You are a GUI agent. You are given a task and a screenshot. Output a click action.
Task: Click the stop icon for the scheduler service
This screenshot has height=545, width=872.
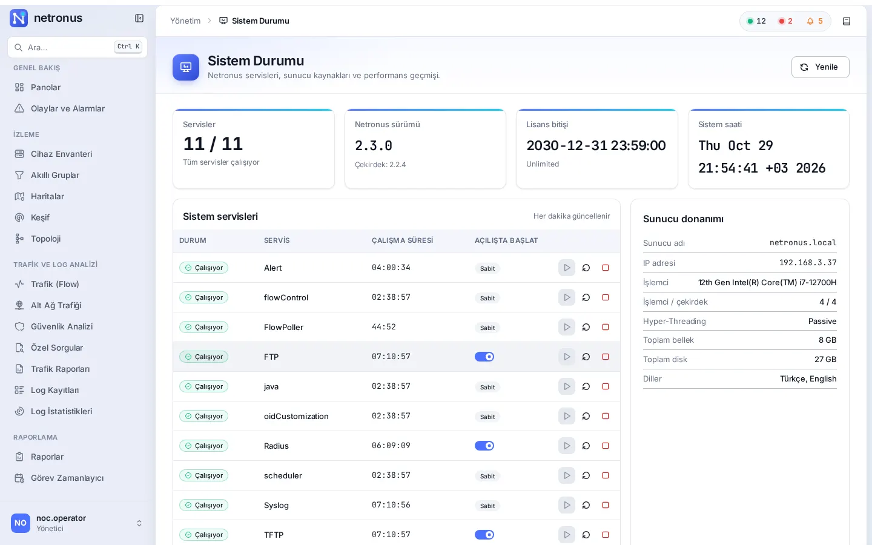click(606, 475)
